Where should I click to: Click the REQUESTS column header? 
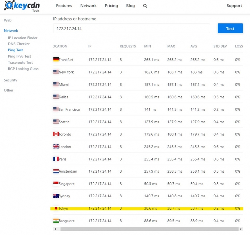point(128,46)
